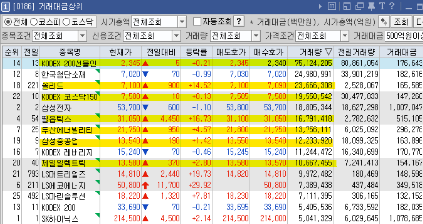Image resolution: width=423 pixels, height=224 pixels.
Task: Click the 매도호가 column header
Action: (231, 52)
